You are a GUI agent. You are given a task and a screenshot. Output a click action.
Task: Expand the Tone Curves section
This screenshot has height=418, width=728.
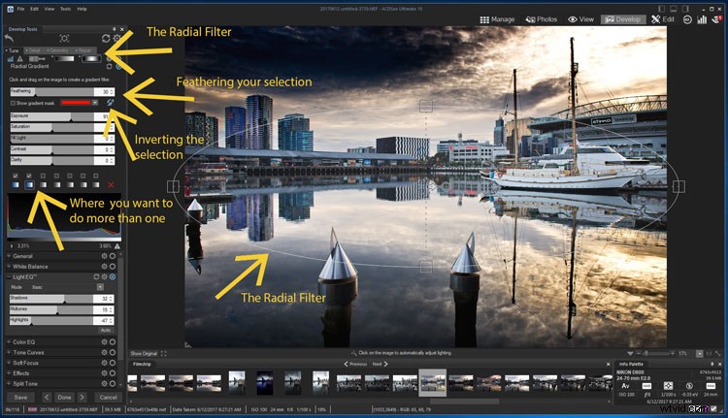(9, 353)
